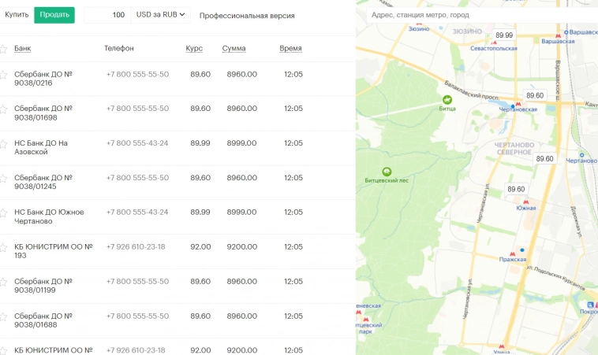This screenshot has width=598, height=355.
Task: Click the Пражская metro station icon
Action: pyautogui.click(x=512, y=251)
